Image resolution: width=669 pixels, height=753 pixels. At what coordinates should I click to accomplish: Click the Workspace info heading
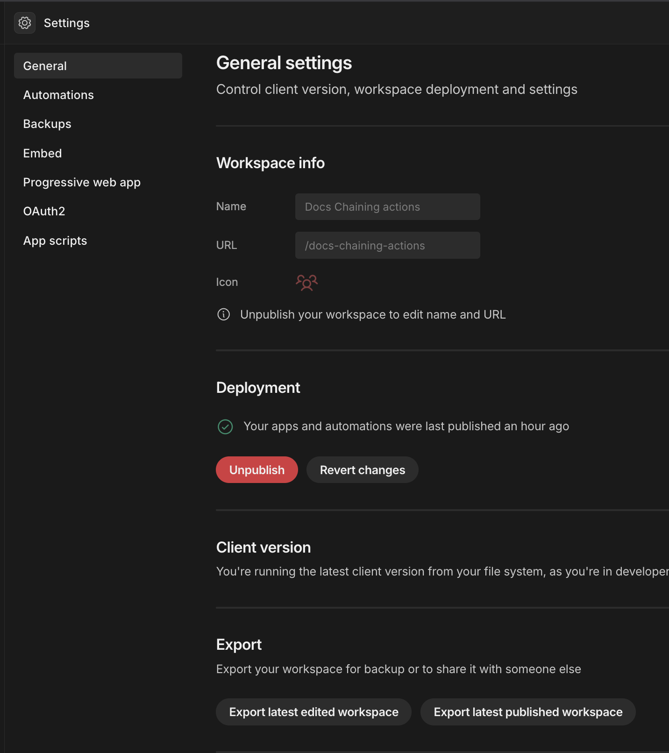[270, 163]
